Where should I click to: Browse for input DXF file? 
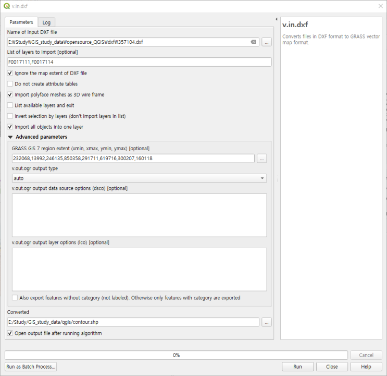(267, 42)
